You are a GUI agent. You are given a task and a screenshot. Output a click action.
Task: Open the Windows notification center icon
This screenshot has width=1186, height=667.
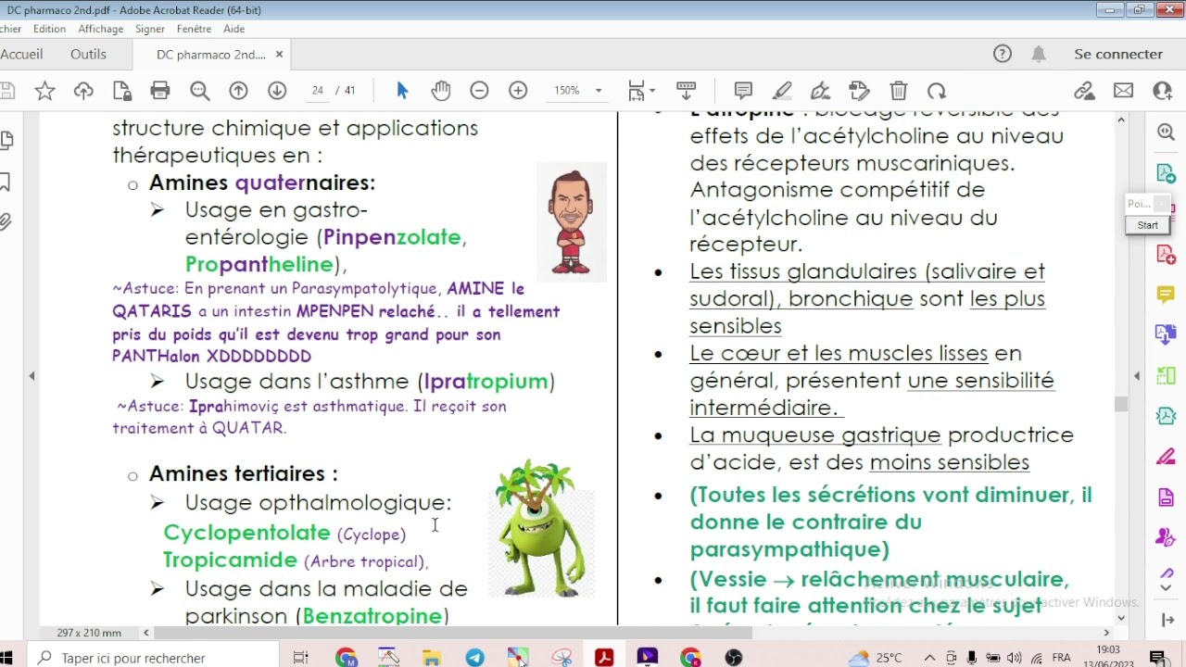point(1157,658)
